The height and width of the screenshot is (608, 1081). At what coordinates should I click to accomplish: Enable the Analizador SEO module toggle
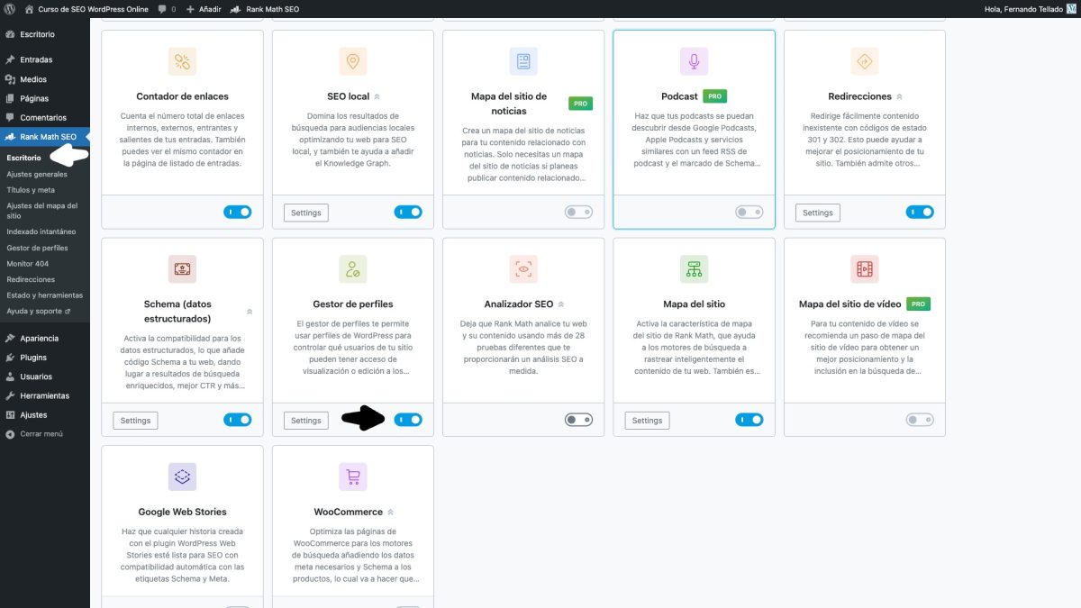pos(578,420)
